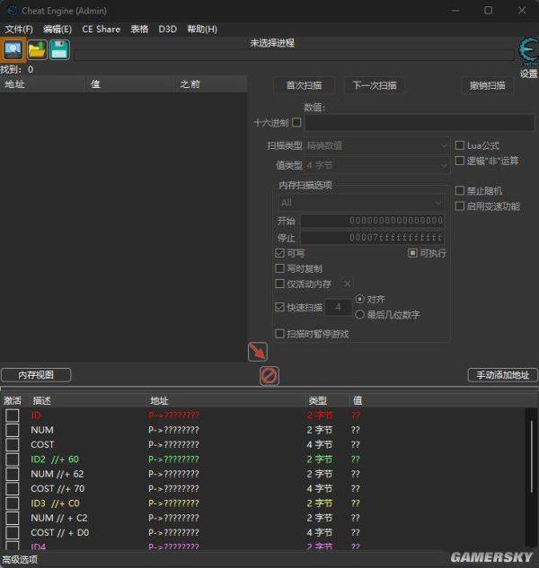Screen dimensions: 539x568
Task: Click 高级选项 at bottom
Action: (20, 560)
